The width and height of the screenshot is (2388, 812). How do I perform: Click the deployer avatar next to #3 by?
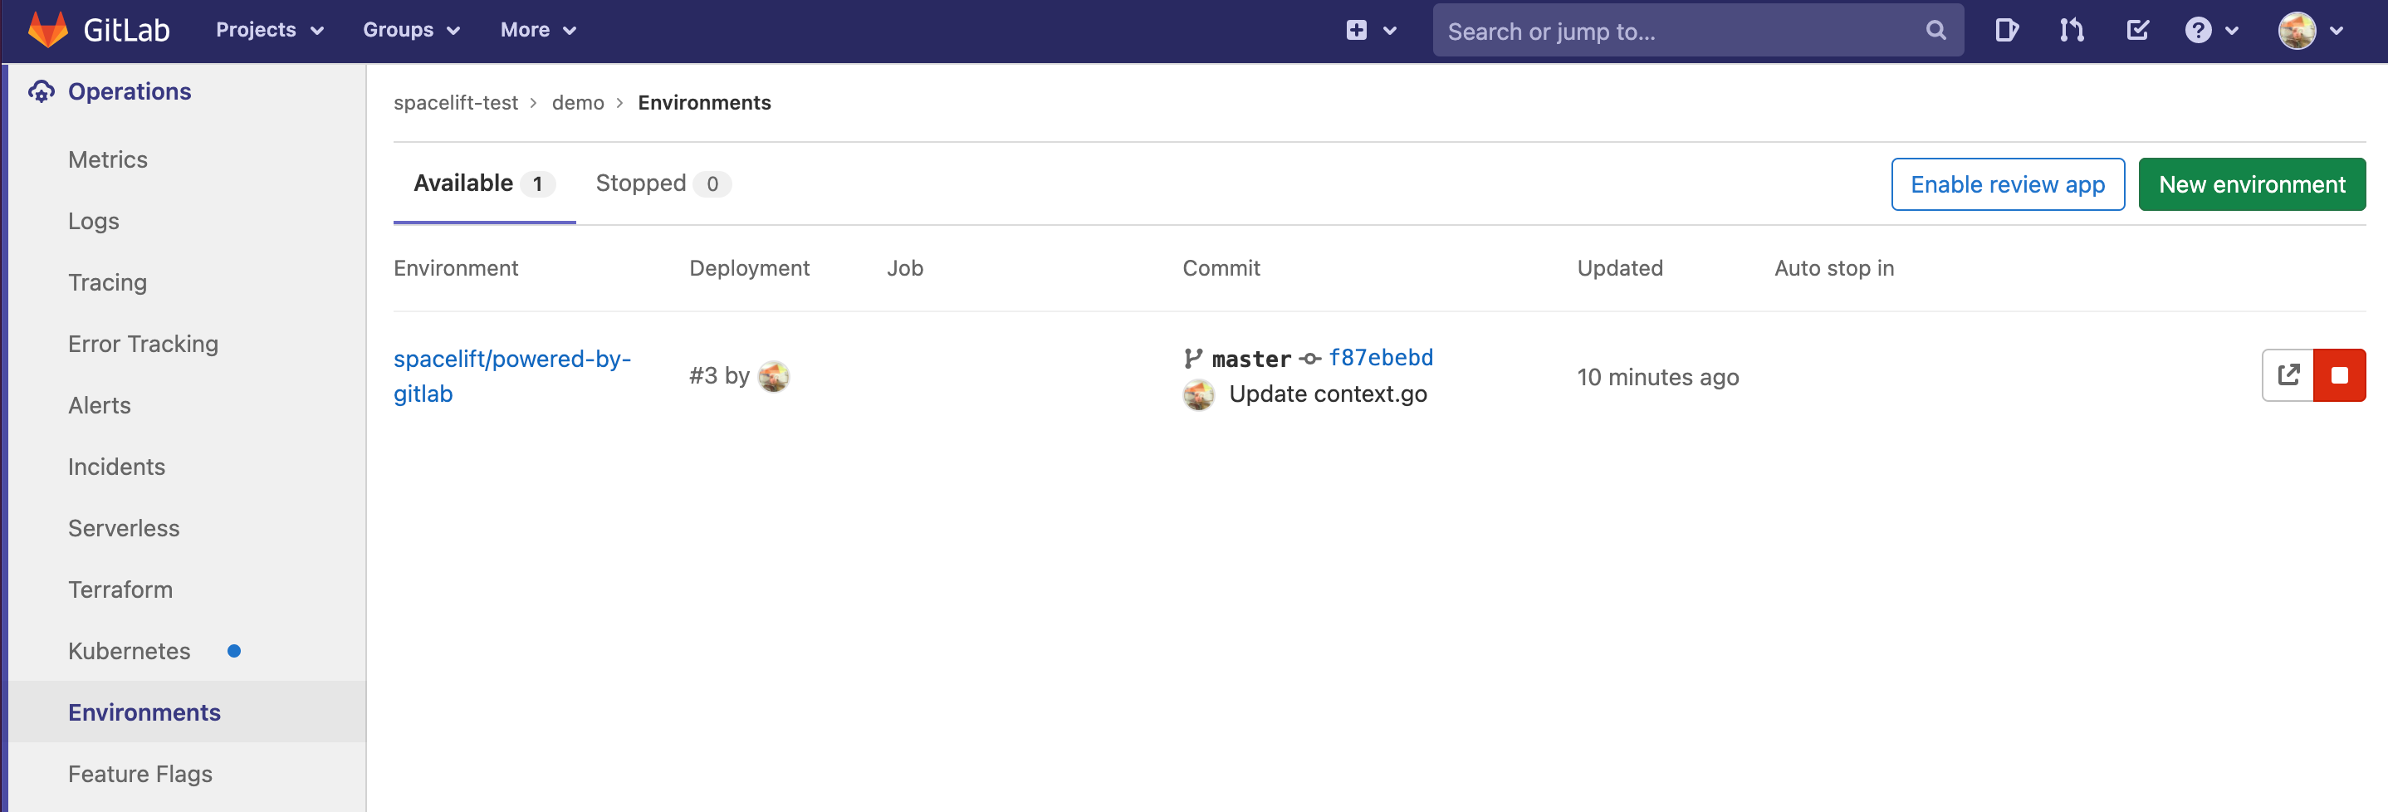[x=773, y=376]
